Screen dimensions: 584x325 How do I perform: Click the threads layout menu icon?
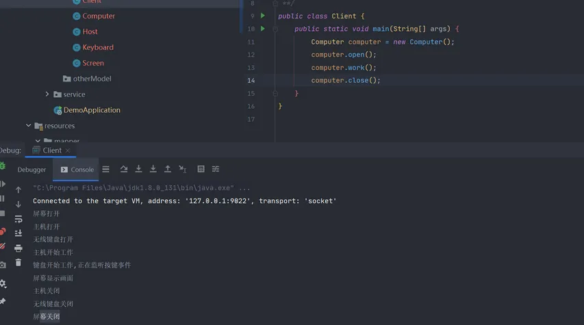pos(105,169)
